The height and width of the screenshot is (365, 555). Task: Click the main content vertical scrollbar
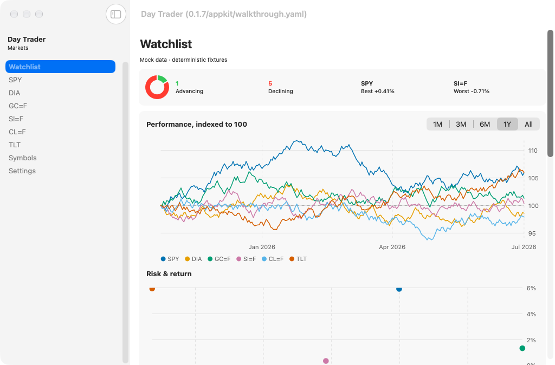550,93
